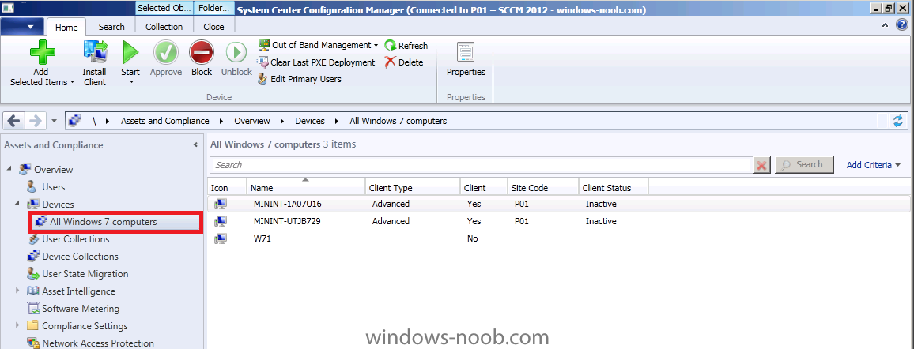The width and height of the screenshot is (914, 349).
Task: Open the Add Criteria dropdown
Action: (x=873, y=165)
